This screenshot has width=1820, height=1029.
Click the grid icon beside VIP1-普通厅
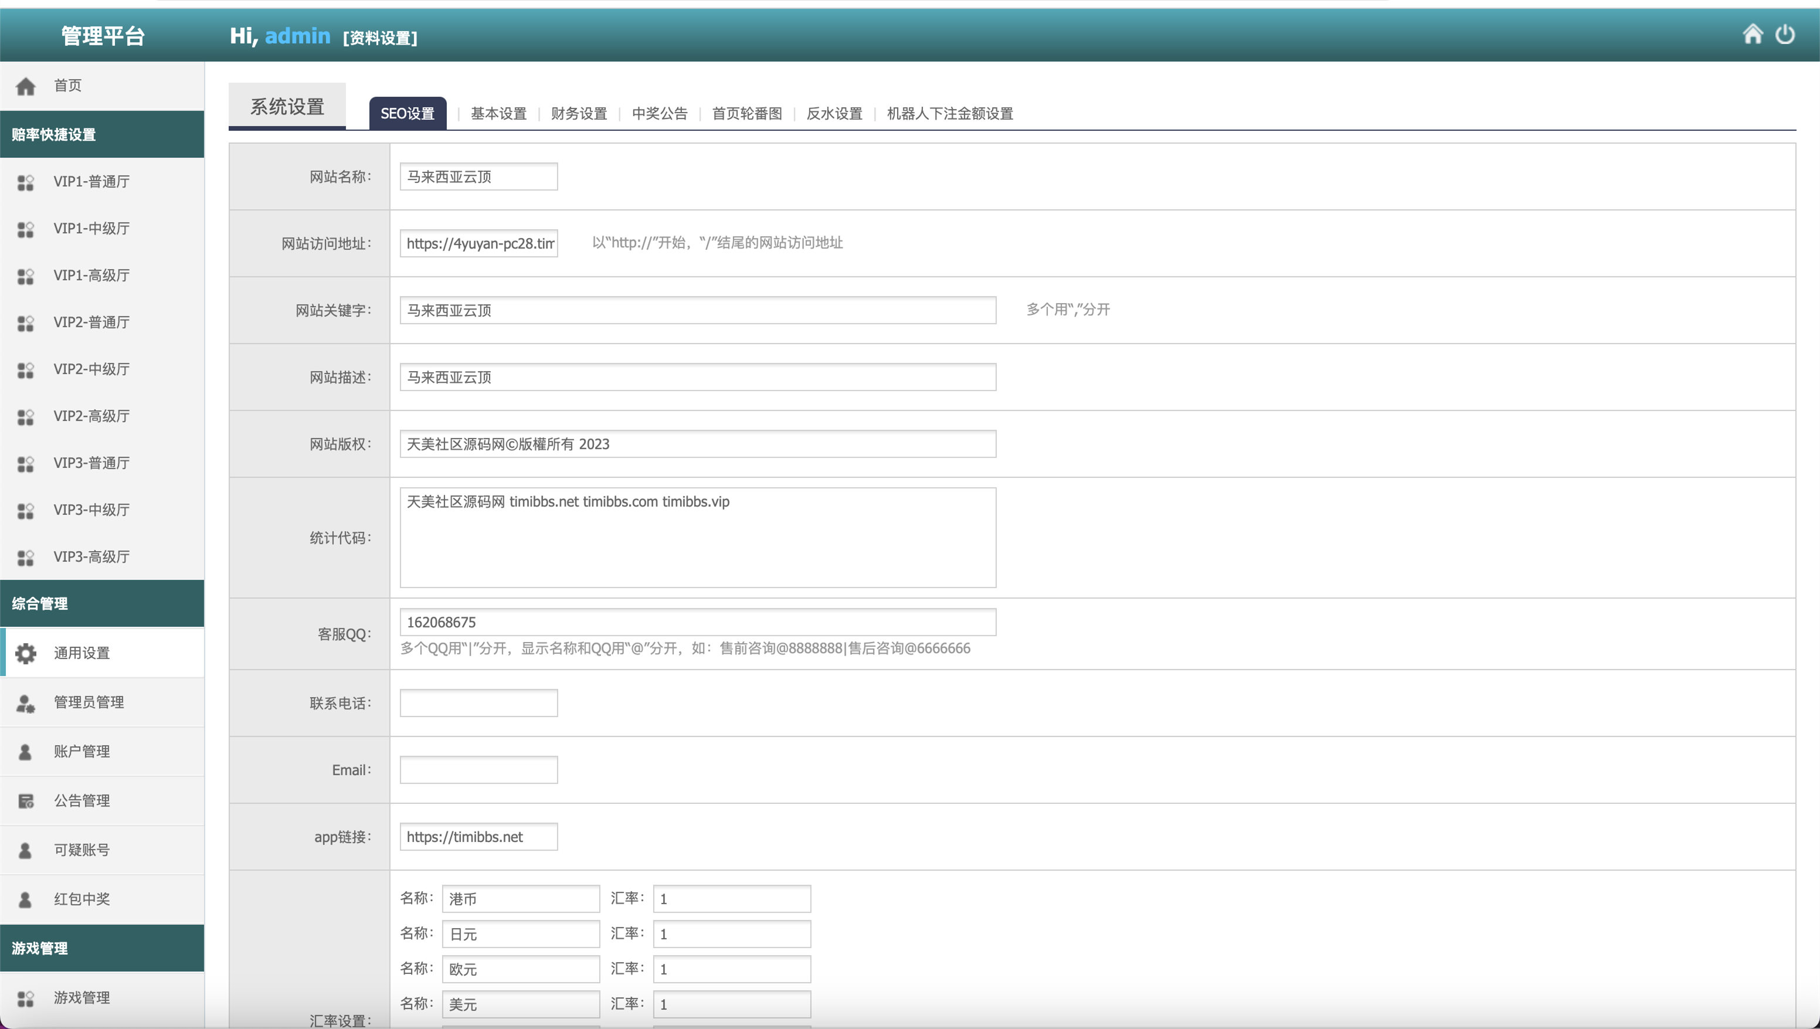click(25, 182)
